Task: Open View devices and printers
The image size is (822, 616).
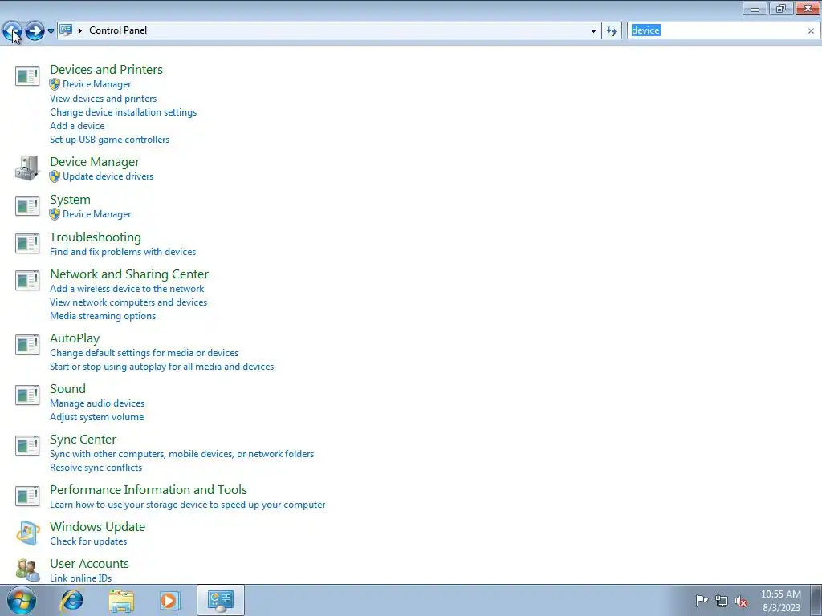Action: pyautogui.click(x=104, y=99)
